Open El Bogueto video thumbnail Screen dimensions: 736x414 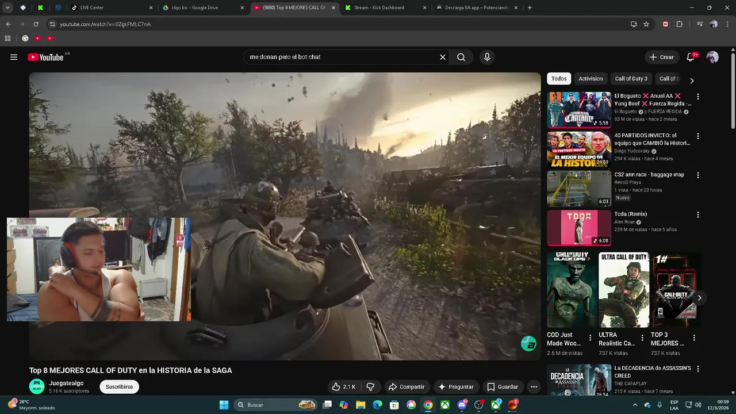click(x=579, y=110)
